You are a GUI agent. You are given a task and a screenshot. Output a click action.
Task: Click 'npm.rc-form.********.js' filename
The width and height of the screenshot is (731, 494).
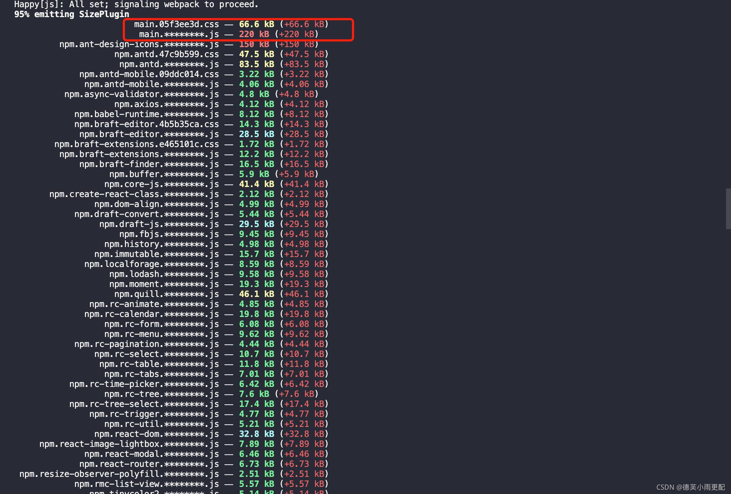point(162,324)
